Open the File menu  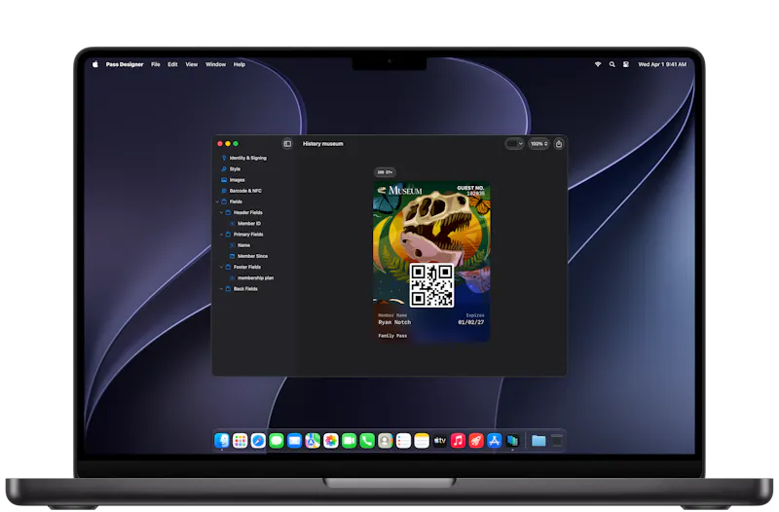tap(156, 64)
